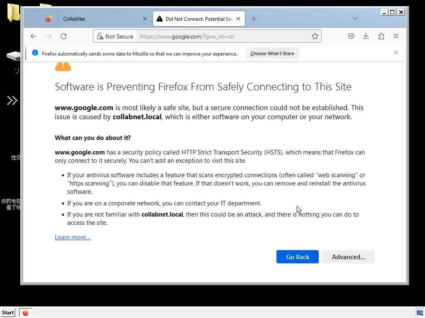The width and height of the screenshot is (425, 318).
Task: Open the Pocket save icon
Action: tap(351, 36)
